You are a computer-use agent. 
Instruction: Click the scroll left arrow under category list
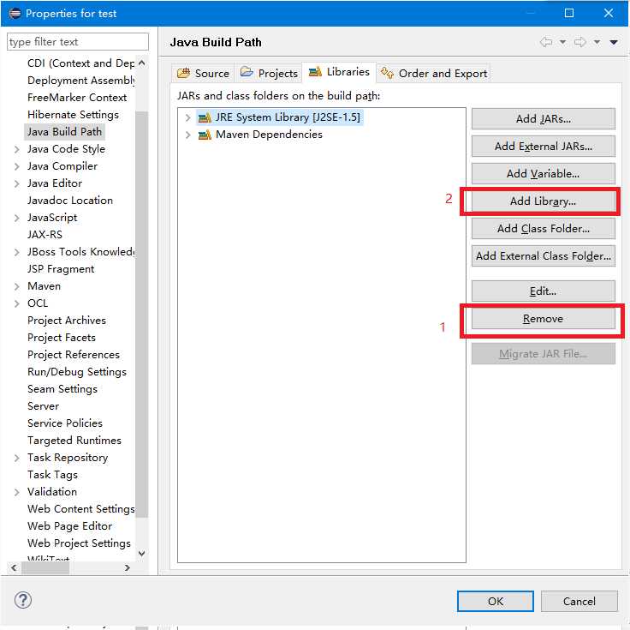tap(14, 567)
